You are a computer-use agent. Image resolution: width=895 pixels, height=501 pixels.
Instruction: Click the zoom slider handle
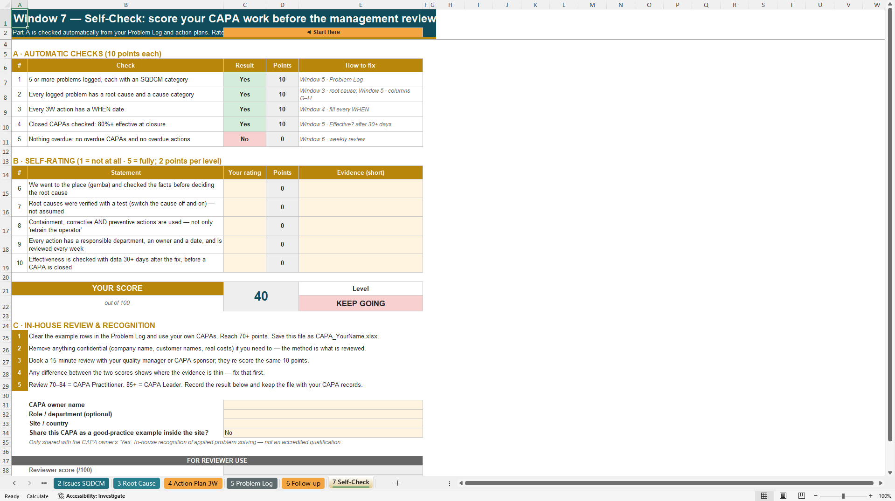[x=843, y=496]
